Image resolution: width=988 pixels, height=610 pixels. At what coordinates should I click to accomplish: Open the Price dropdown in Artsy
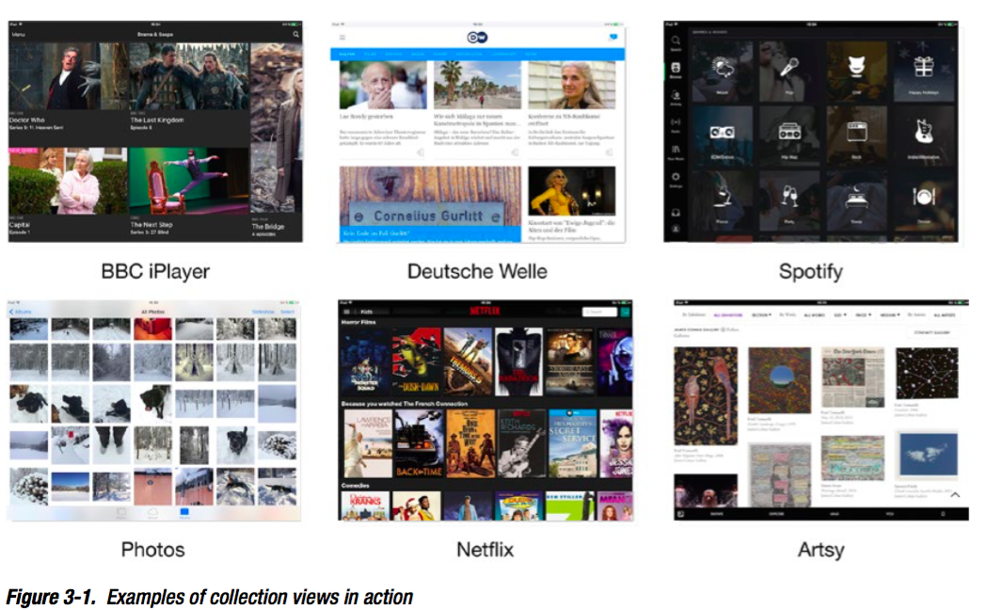tap(863, 314)
